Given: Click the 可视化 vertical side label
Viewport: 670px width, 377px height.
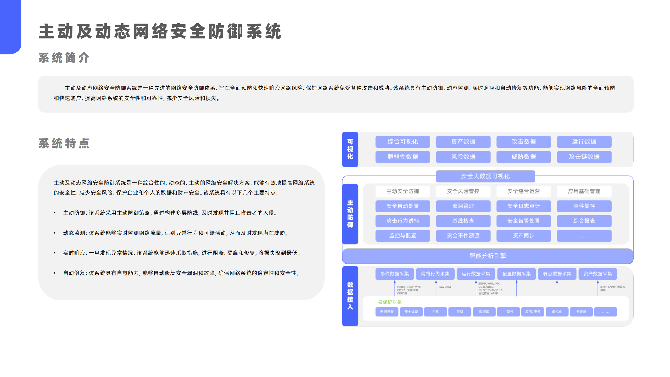Looking at the screenshot, I should click(350, 149).
